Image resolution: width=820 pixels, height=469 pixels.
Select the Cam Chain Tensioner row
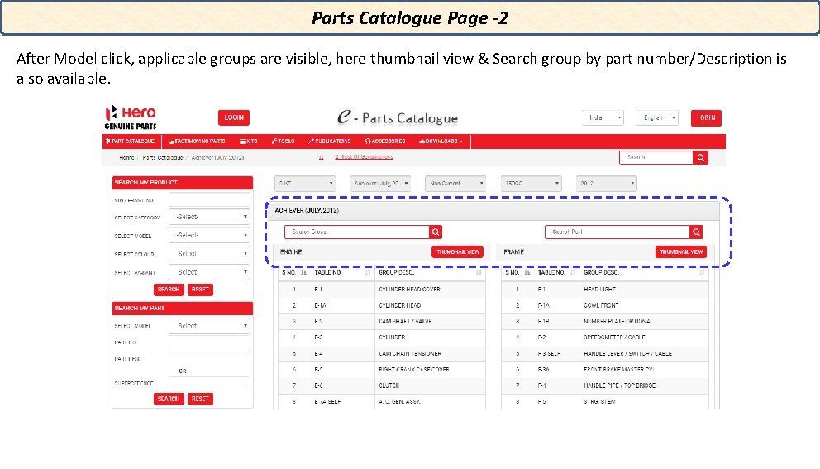(x=382, y=354)
